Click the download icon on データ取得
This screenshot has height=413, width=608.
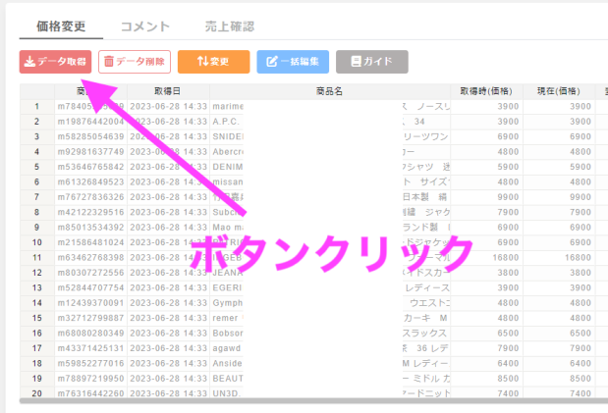pos(29,62)
